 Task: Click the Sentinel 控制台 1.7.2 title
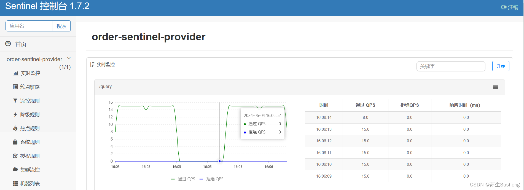[47, 6]
